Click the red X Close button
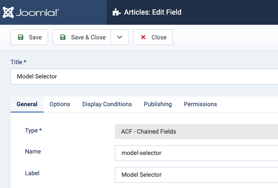The width and height of the screenshot is (278, 188). (153, 37)
